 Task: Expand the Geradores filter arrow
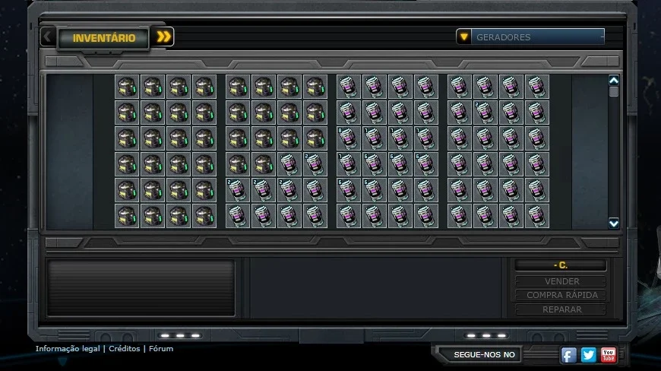click(463, 37)
